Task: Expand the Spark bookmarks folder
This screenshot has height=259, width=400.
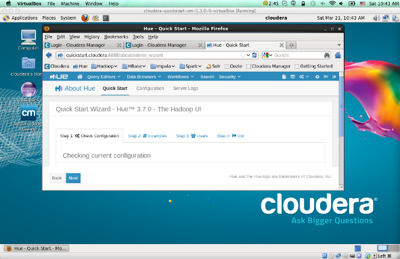Action: (191, 66)
